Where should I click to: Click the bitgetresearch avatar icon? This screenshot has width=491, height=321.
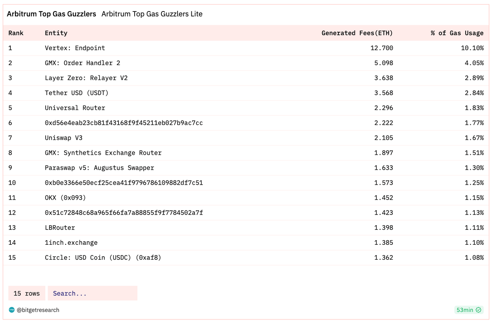tap(12, 310)
